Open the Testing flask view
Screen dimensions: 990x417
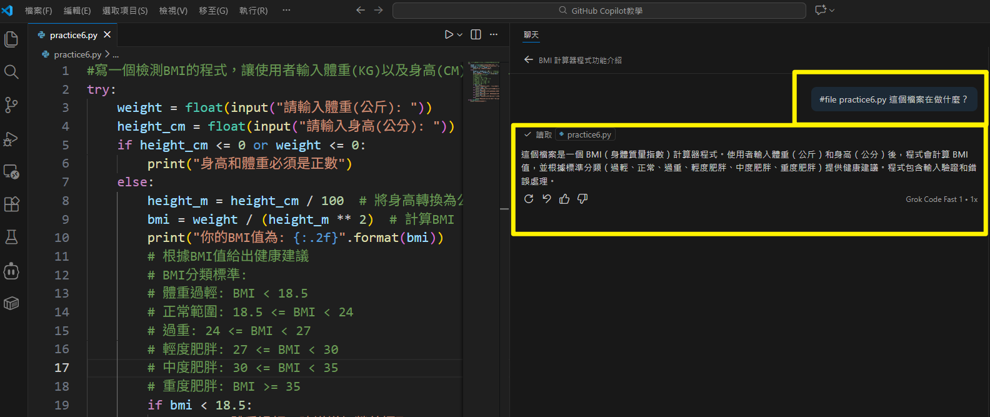pos(11,237)
